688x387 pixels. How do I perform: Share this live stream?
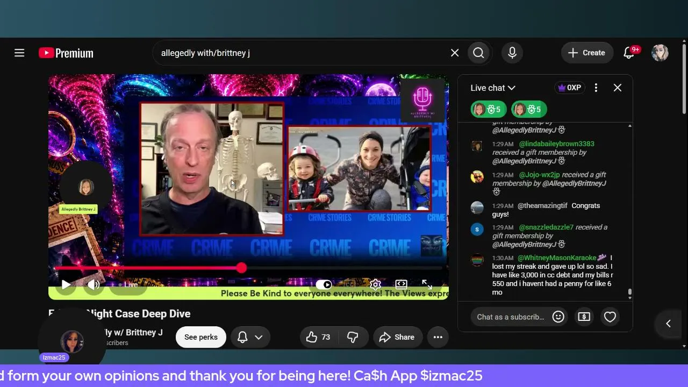point(398,337)
